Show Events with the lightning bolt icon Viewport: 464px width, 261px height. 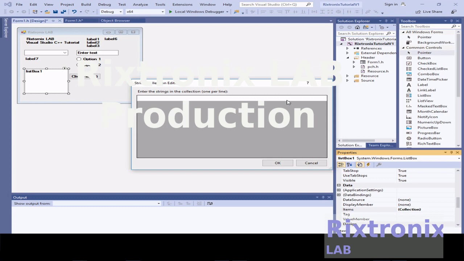[x=368, y=165]
